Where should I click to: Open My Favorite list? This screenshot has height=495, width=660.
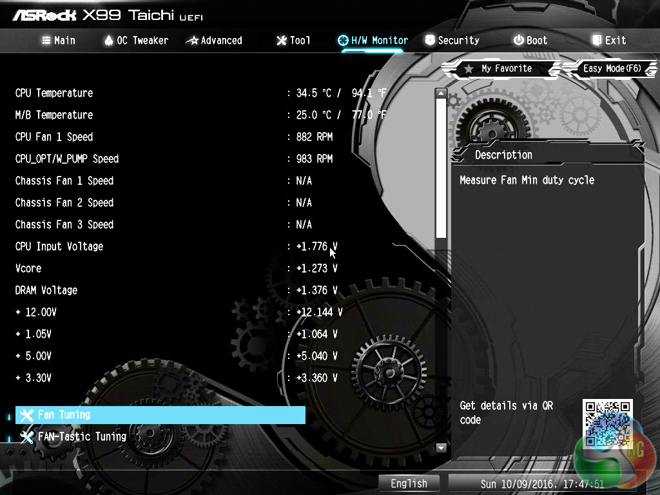click(x=501, y=68)
